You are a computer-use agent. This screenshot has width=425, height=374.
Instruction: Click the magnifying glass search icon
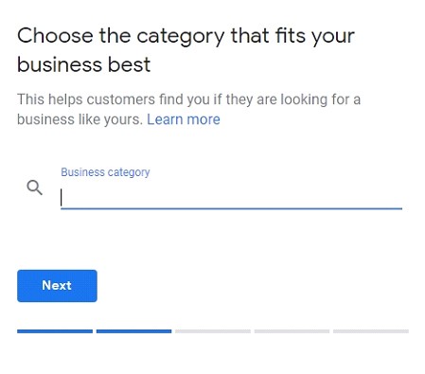pyautogui.click(x=34, y=187)
